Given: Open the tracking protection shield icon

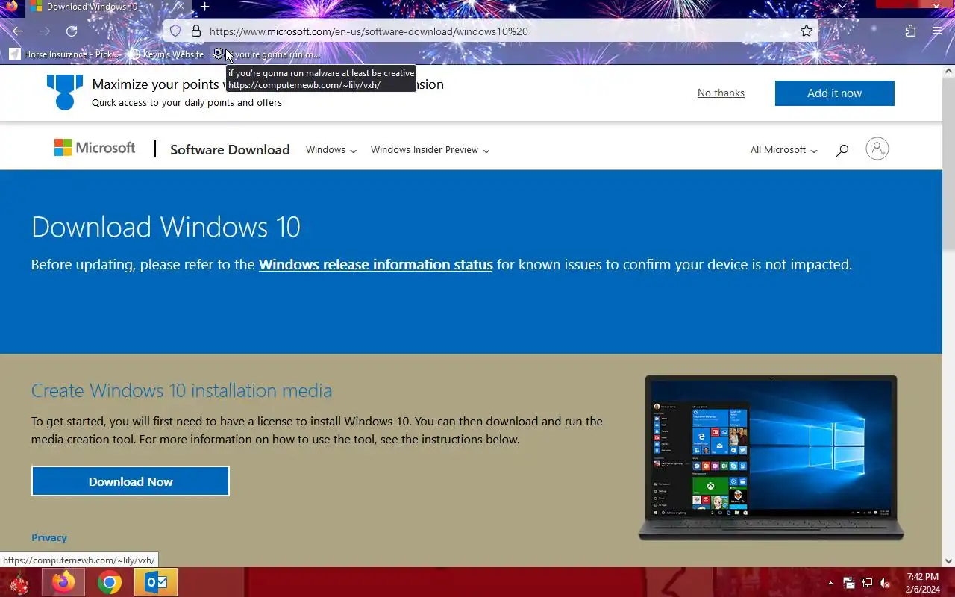Looking at the screenshot, I should [x=175, y=31].
